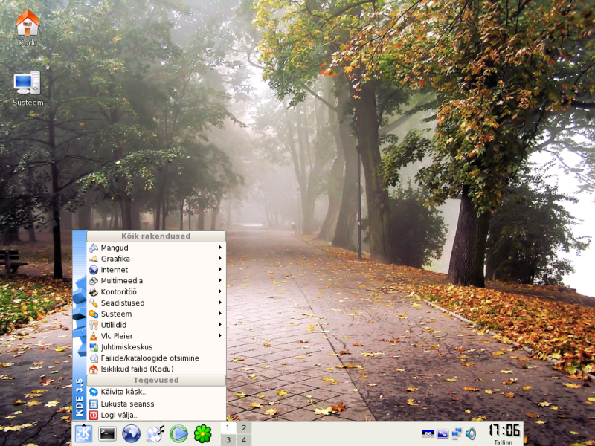Viewport: 595px width, 446px height.
Task: Click the KDE K menu launcher
Action: click(83, 433)
